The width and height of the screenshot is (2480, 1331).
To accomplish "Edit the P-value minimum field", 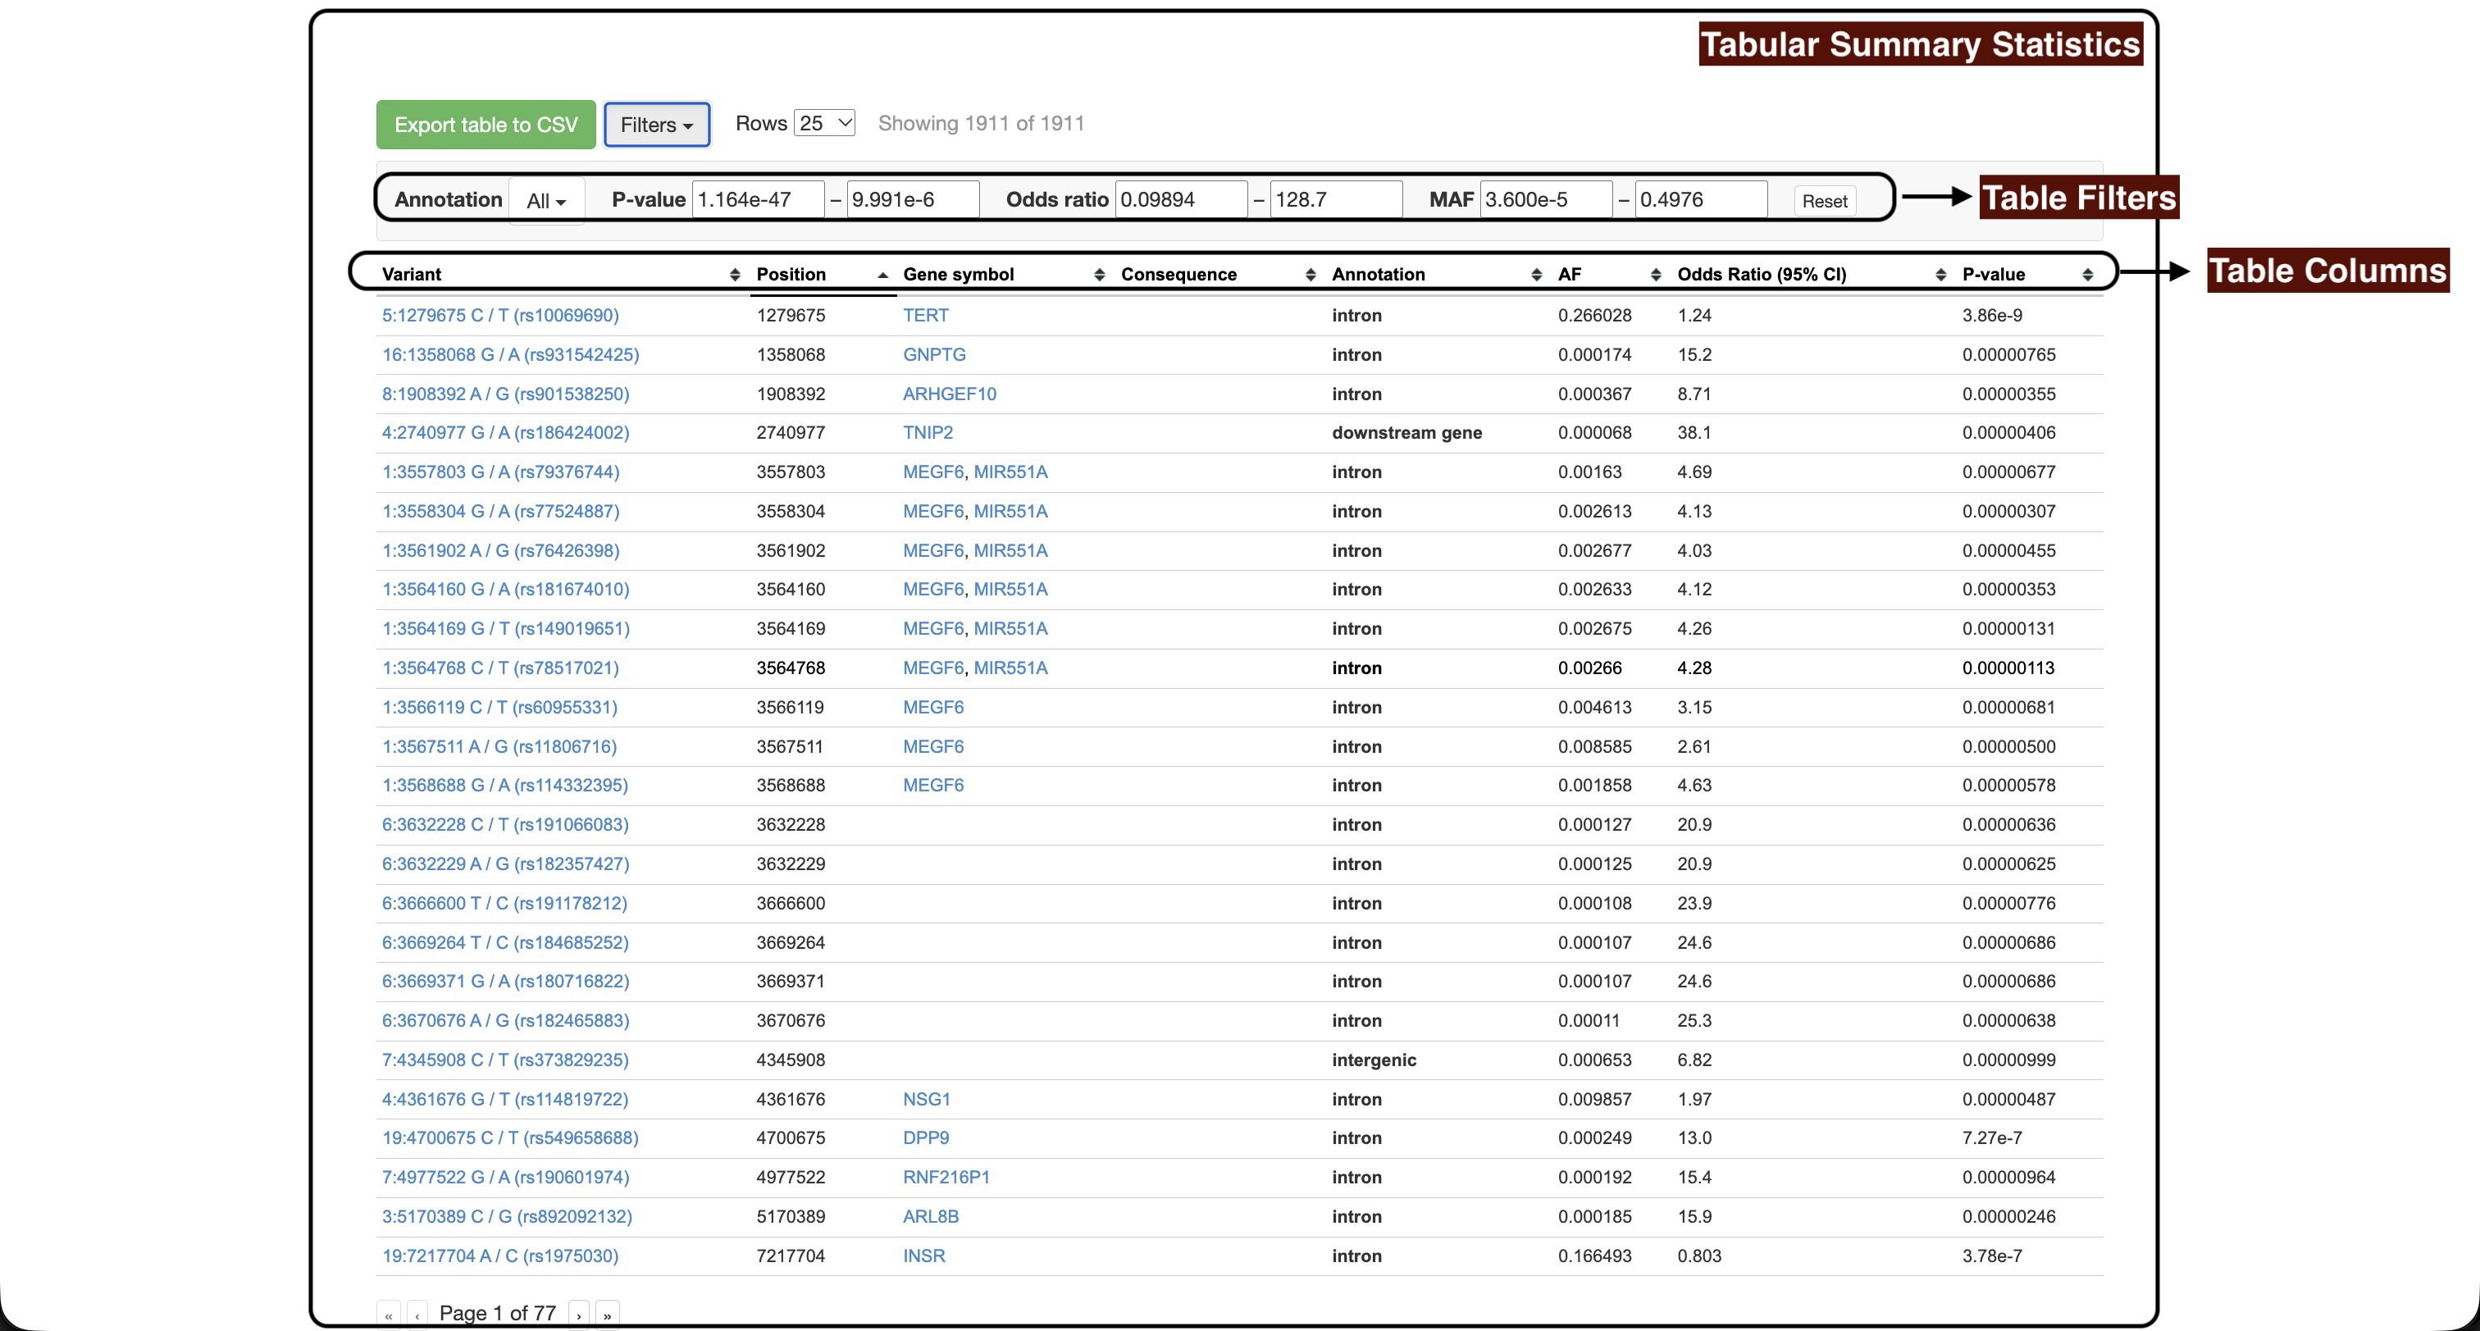I will click(758, 200).
